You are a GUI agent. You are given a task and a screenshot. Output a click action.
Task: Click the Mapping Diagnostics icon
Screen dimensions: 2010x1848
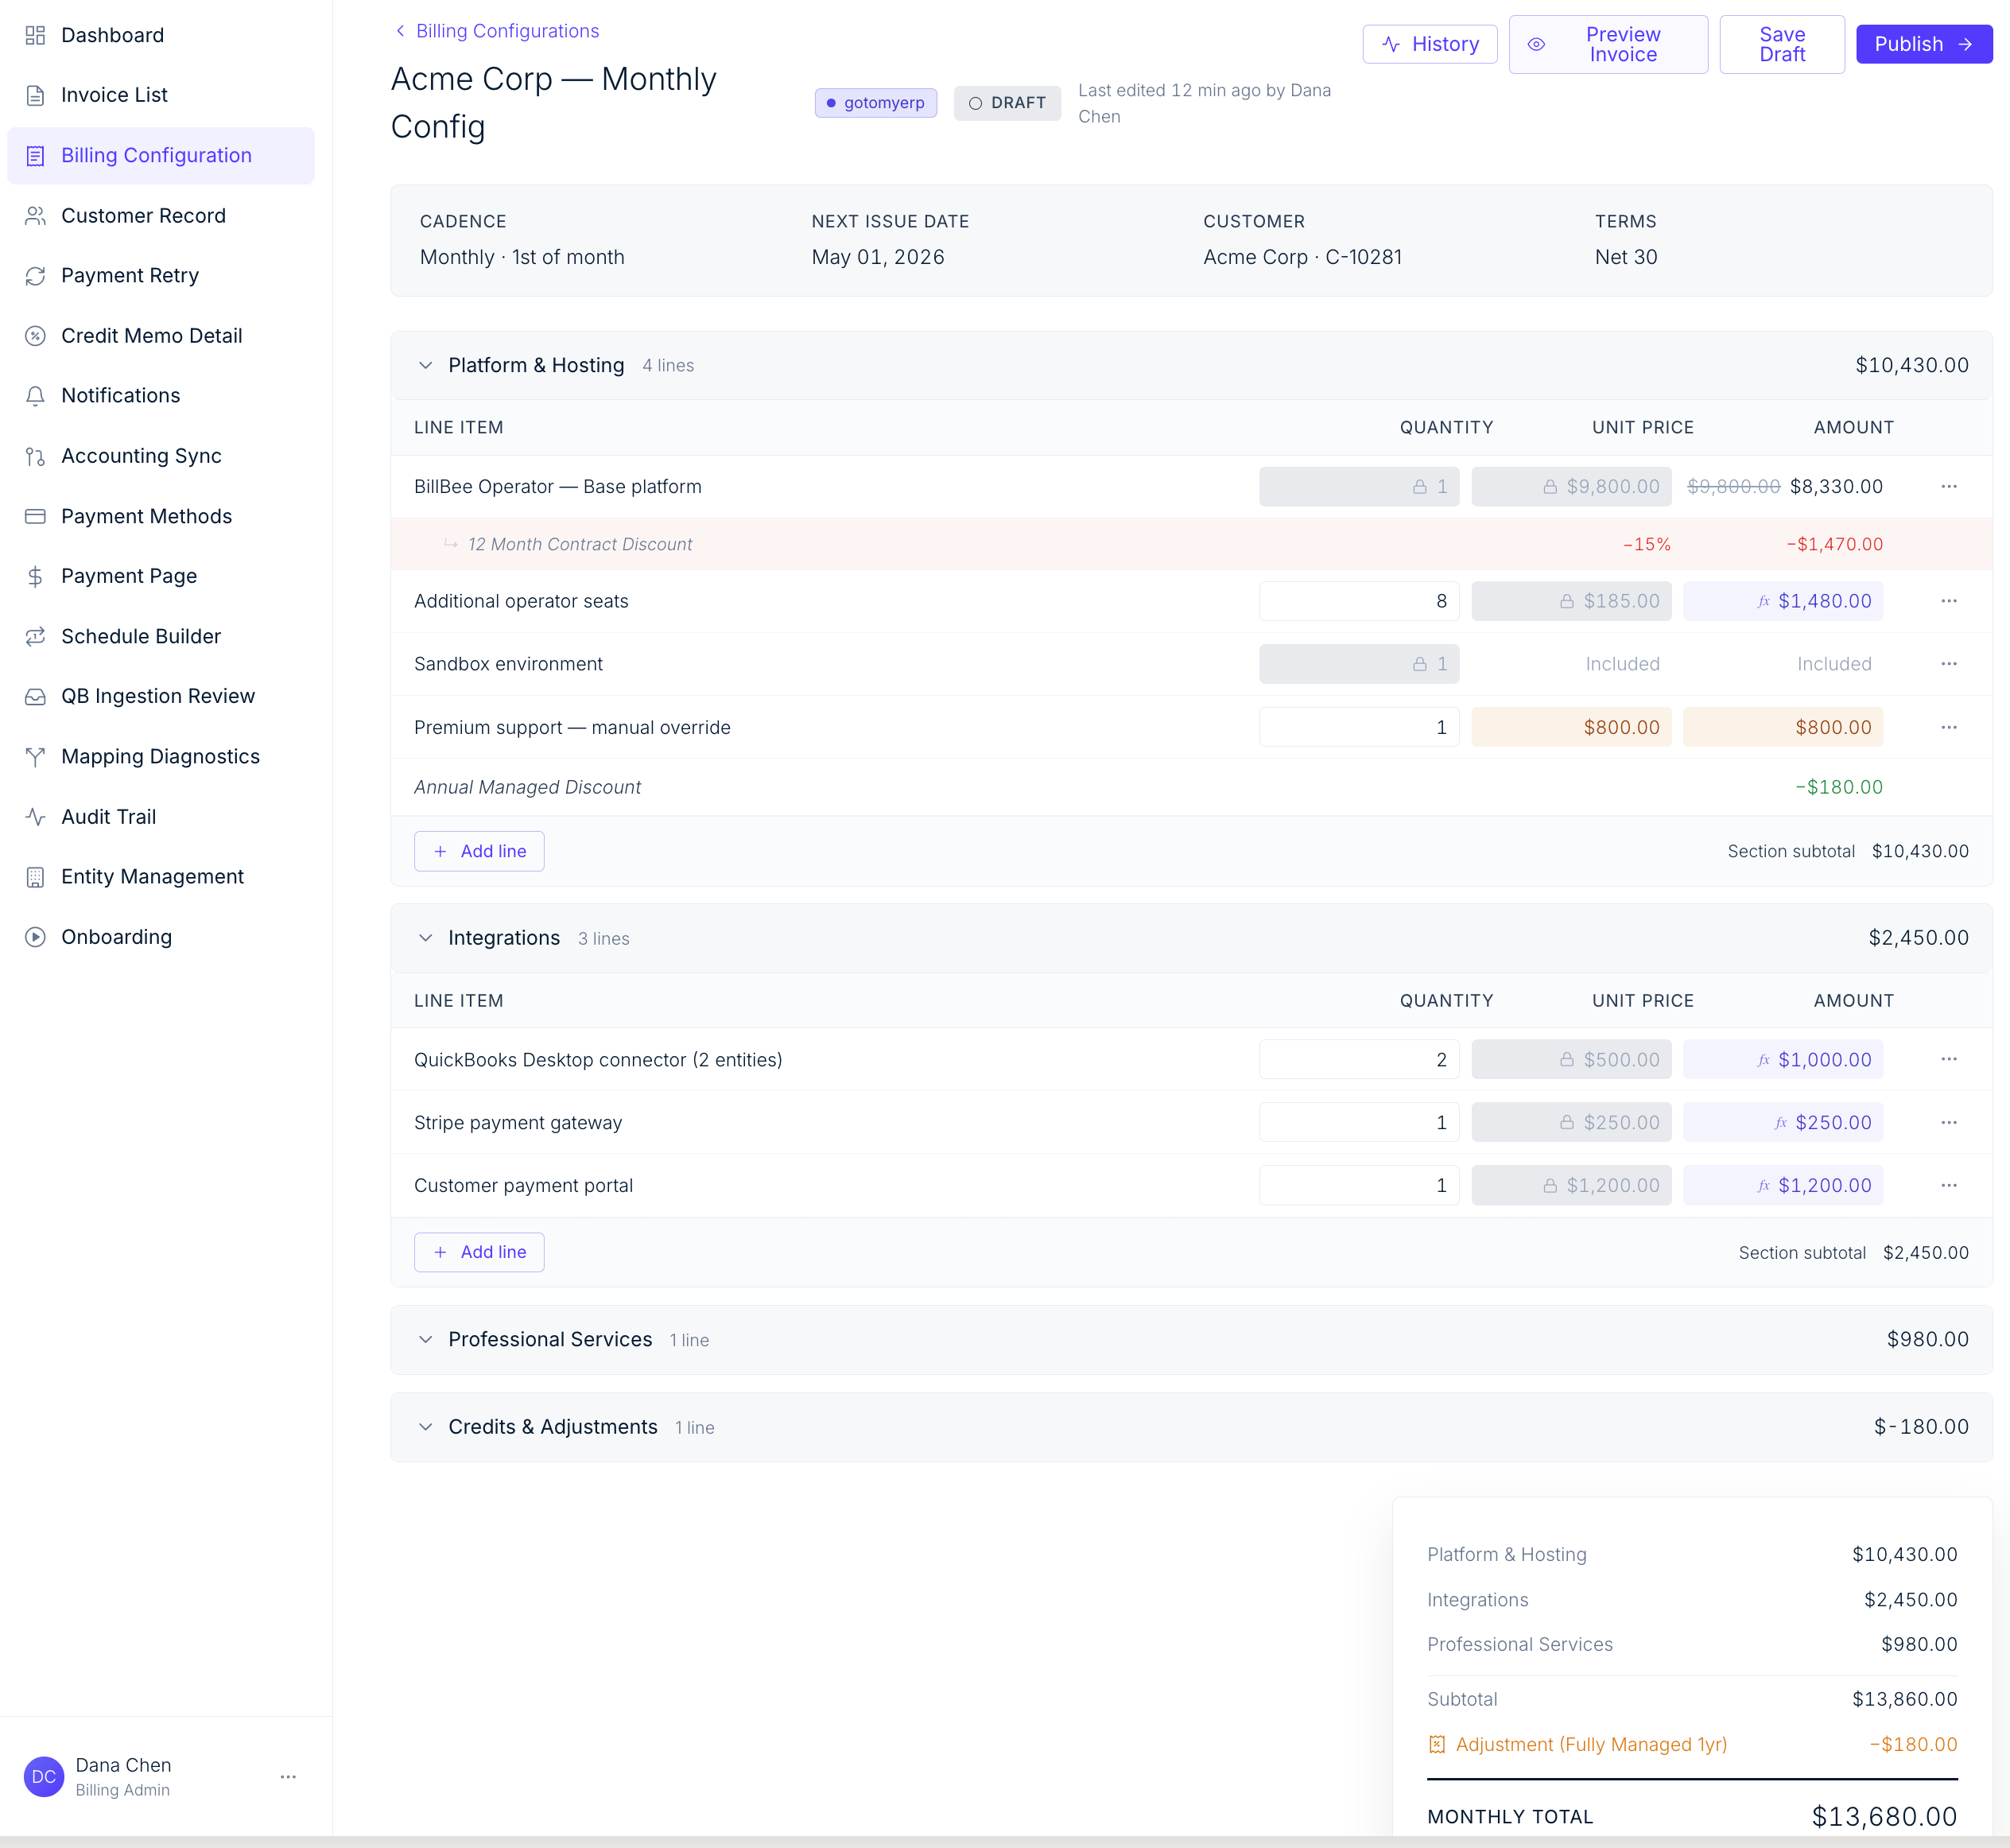click(35, 756)
